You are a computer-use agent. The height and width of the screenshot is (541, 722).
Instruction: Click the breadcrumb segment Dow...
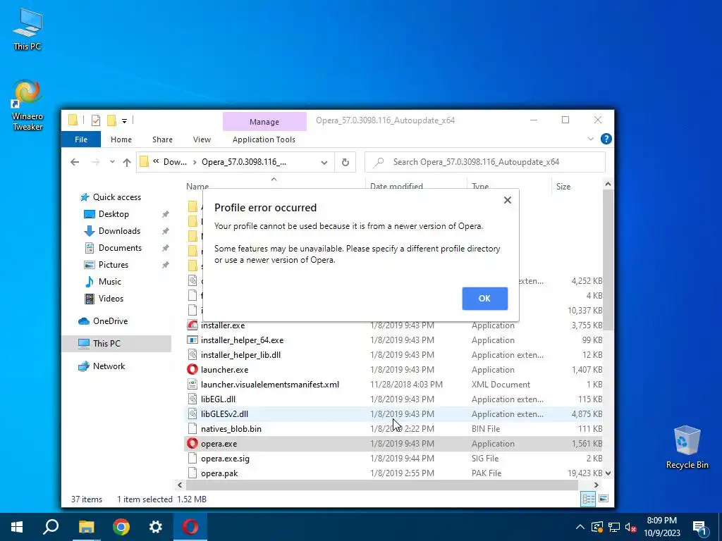[175, 162]
